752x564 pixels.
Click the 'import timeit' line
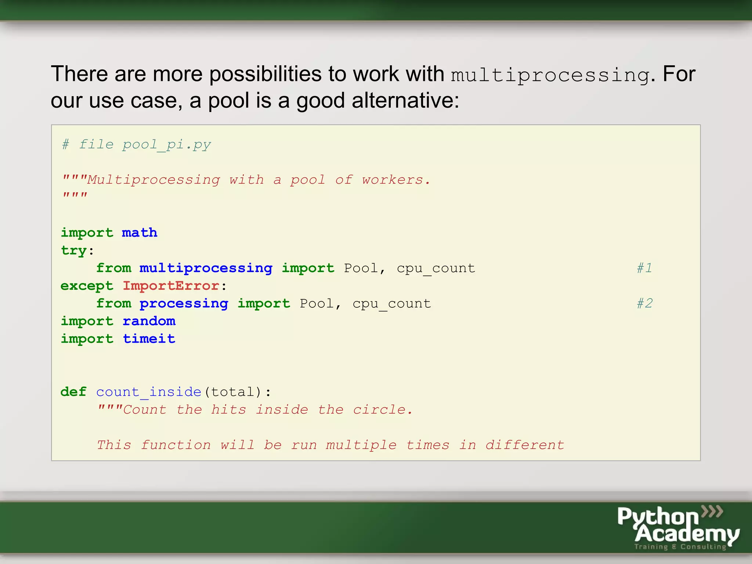(x=118, y=339)
